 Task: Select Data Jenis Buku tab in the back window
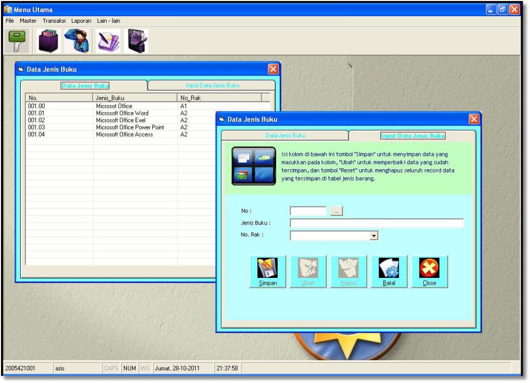coord(85,86)
